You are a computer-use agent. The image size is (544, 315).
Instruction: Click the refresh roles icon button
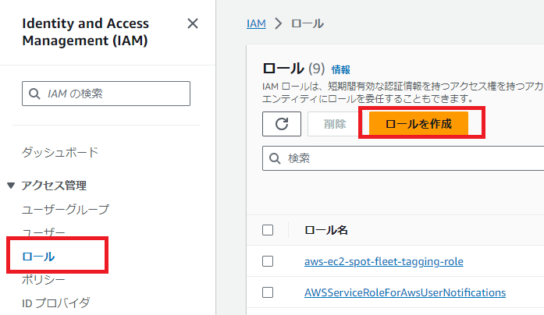[282, 124]
